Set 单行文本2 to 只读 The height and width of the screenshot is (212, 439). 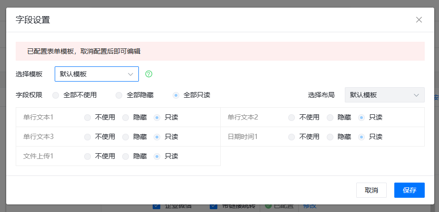coord(361,117)
